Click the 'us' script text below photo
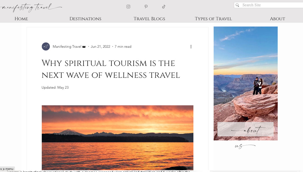This screenshot has width=303, height=172. tap(245, 146)
